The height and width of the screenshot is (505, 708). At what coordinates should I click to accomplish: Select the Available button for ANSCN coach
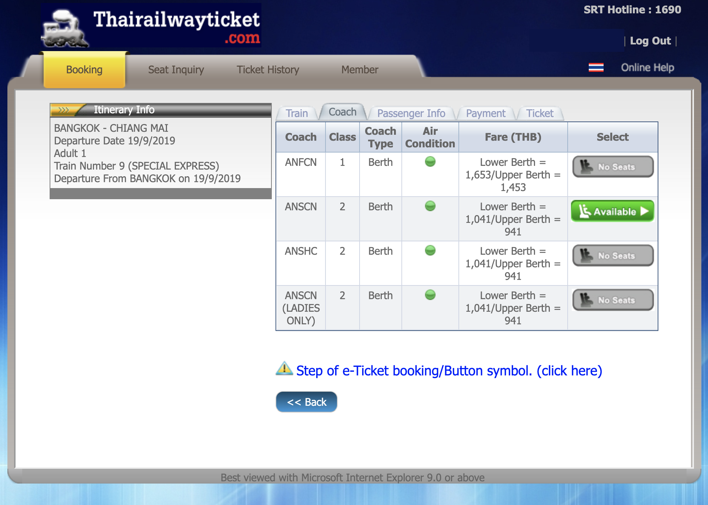612,211
